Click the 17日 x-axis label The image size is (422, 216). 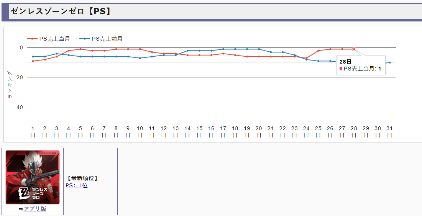click(x=223, y=132)
